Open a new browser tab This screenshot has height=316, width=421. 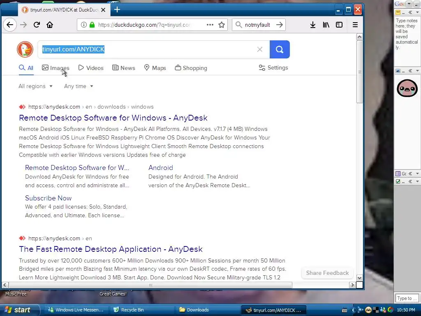coord(117,10)
